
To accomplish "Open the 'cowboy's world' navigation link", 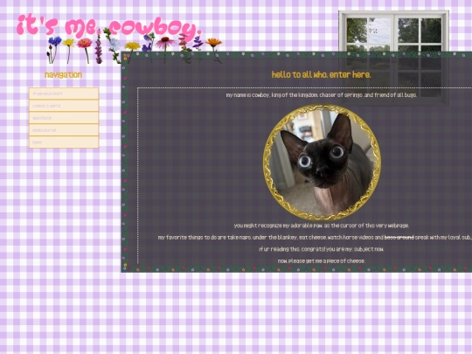I will click(64, 106).
